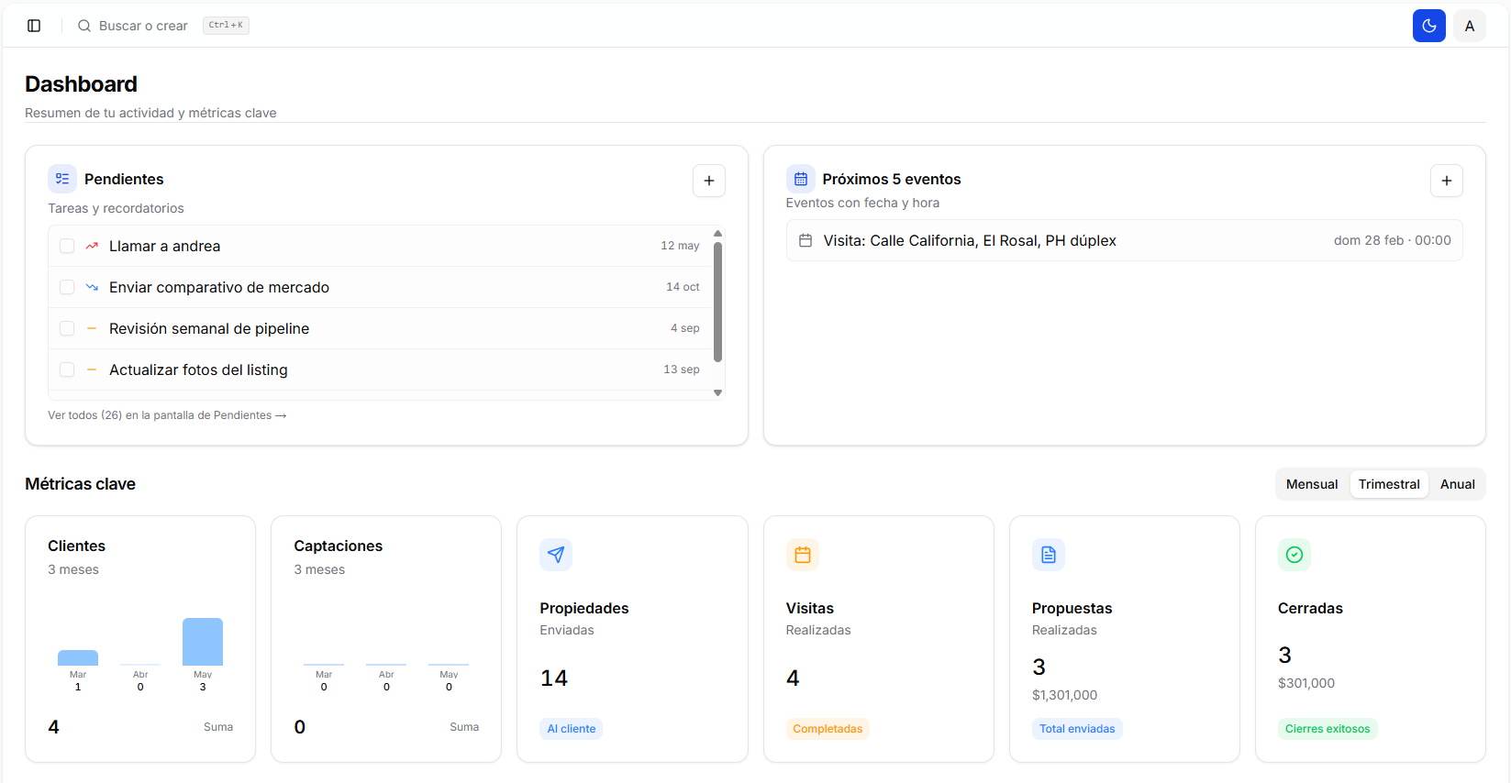Add a new pendiente with plus button
The height and width of the screenshot is (783, 1511).
[x=709, y=181]
